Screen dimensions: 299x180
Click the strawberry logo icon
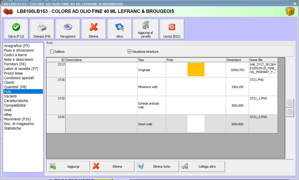pos(8,11)
